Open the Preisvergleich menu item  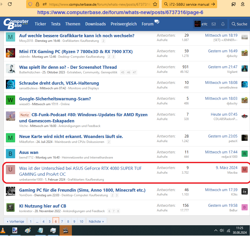coord(124,24)
